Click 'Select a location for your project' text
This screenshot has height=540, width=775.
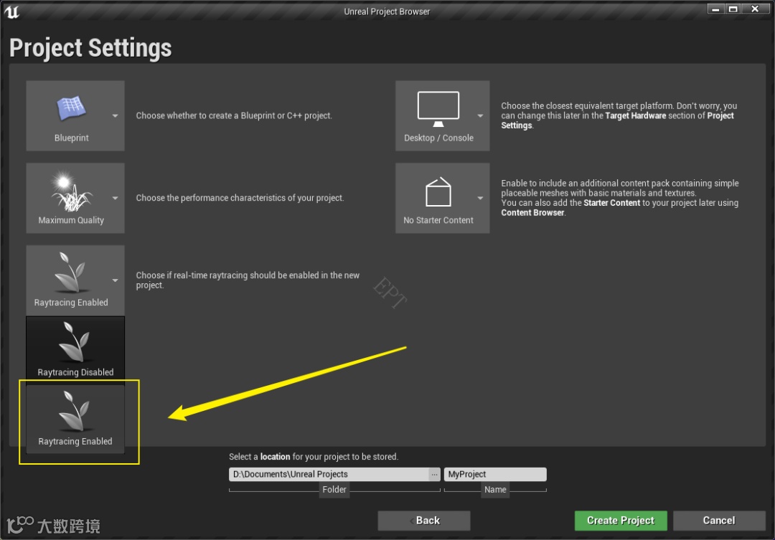[x=314, y=457]
